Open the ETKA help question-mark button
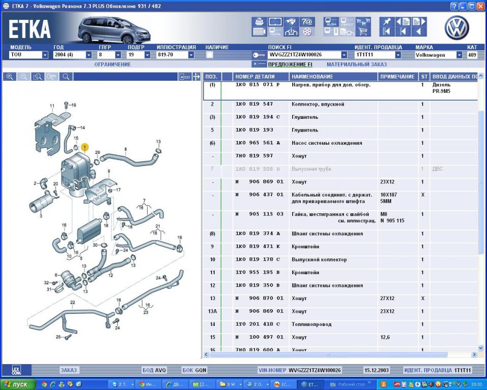This screenshot has width=487, height=390. tap(454, 6)
